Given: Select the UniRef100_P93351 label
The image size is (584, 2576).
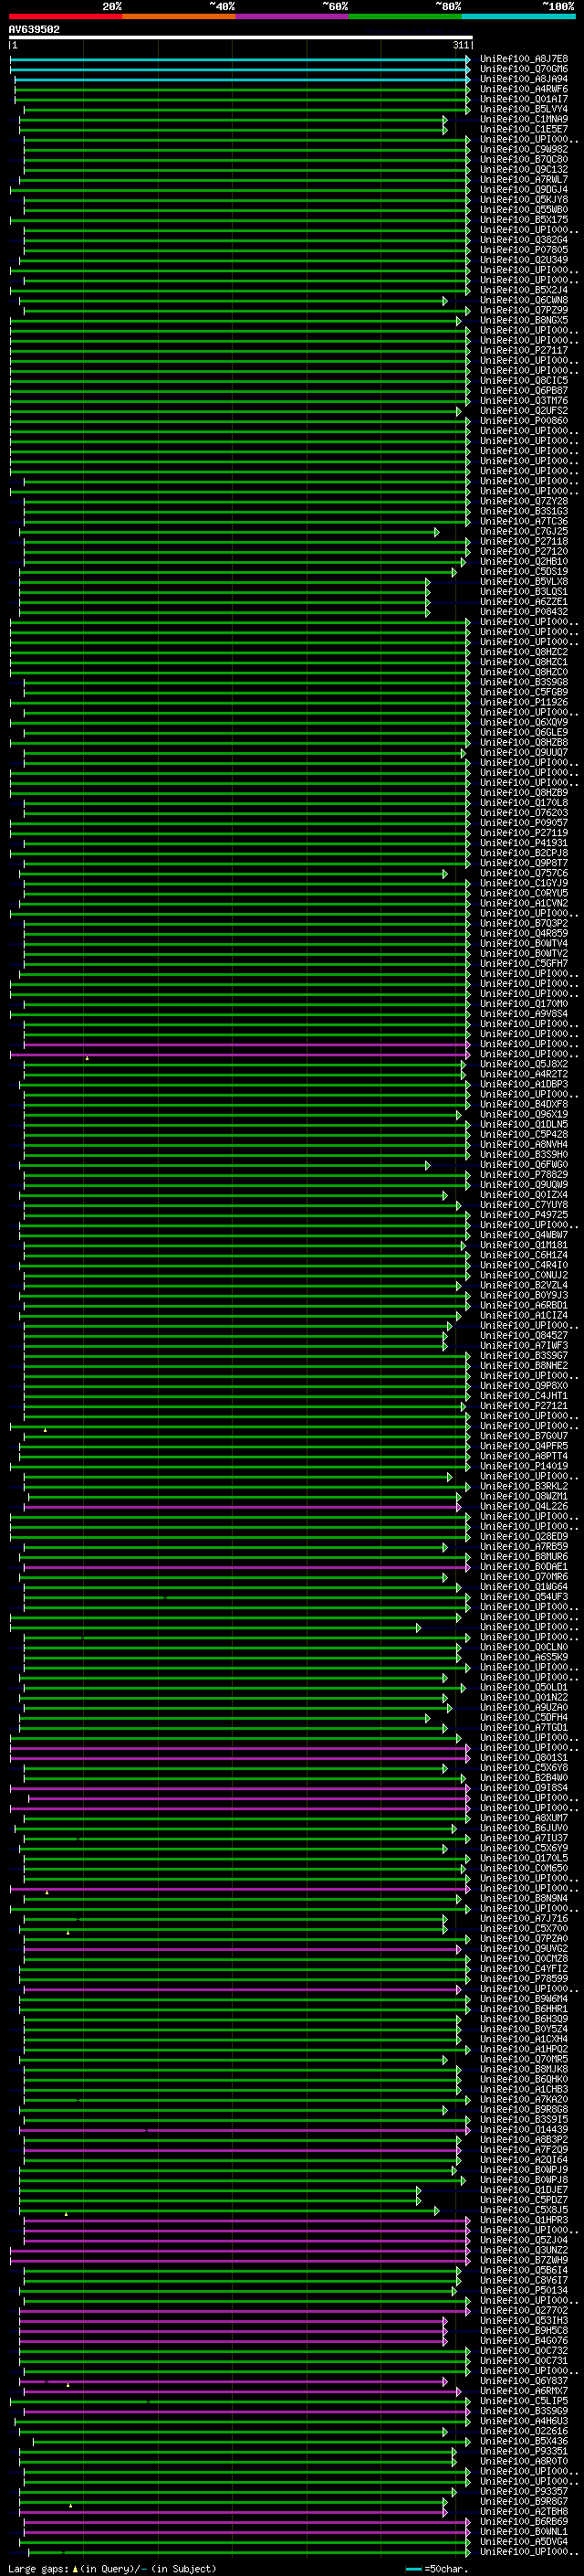Looking at the screenshot, I should (524, 2451).
